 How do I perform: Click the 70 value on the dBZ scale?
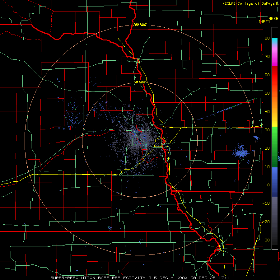click(267, 57)
